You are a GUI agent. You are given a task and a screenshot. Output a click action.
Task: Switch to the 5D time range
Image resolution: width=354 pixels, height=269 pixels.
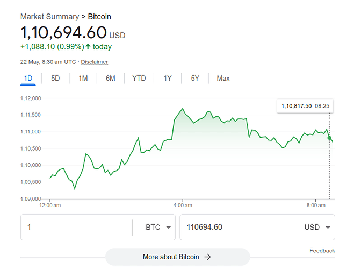pos(55,78)
